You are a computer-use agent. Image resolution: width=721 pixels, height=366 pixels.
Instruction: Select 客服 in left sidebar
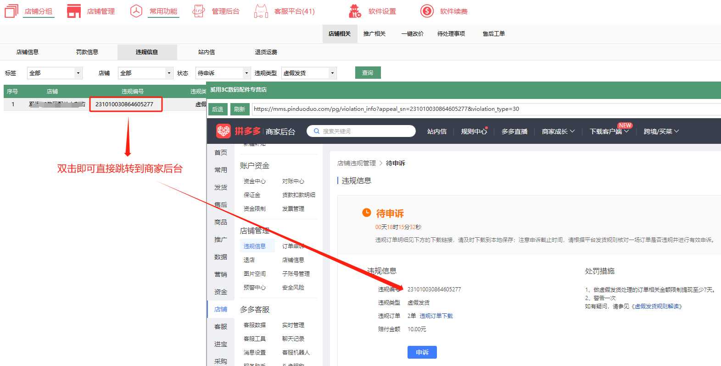221,327
